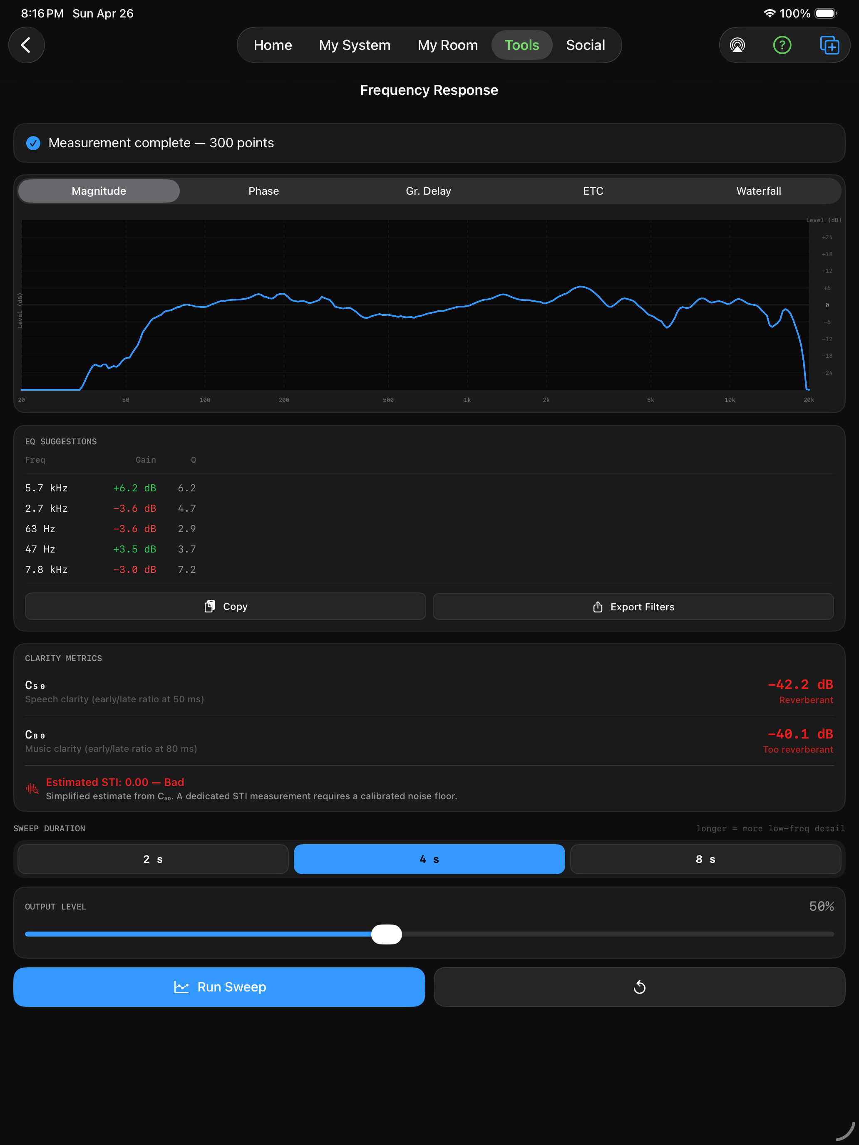Choose the 8 s sweep duration

click(705, 859)
